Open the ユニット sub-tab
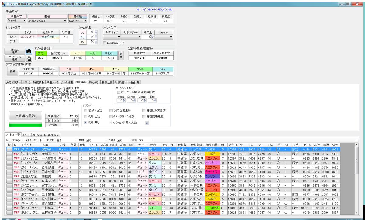This screenshot has width=365, height=220. click(26, 135)
